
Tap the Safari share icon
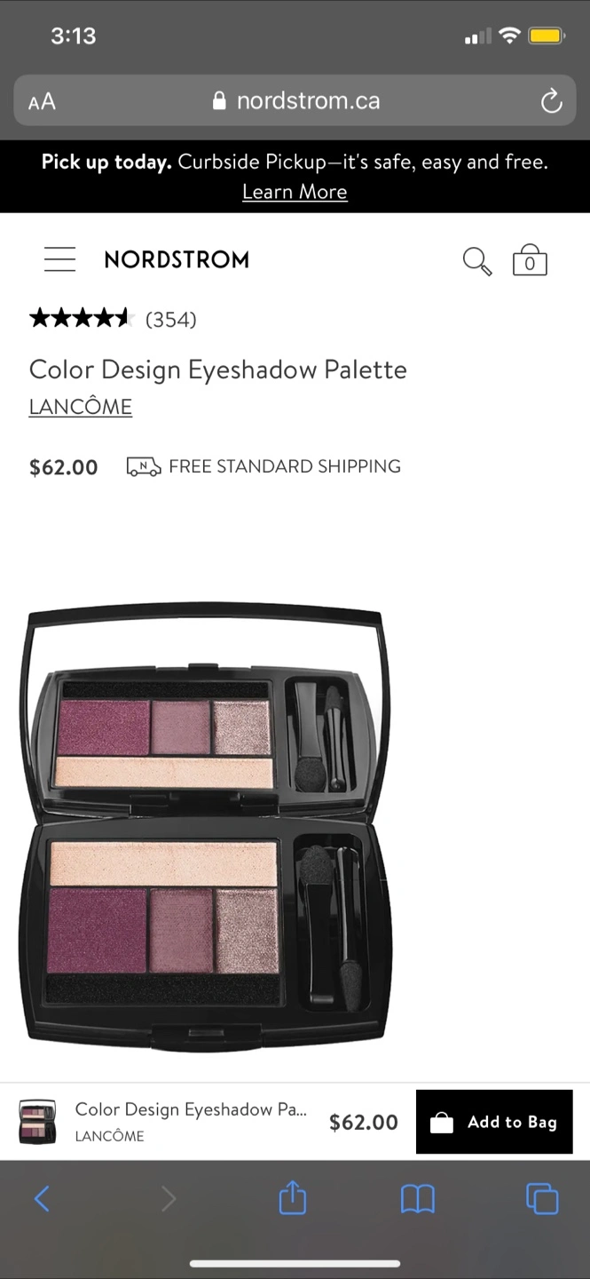click(x=293, y=1199)
